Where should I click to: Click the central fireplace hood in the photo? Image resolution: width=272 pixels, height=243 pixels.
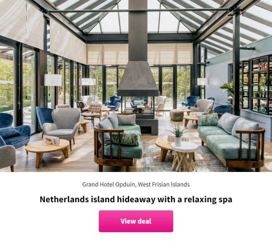click(138, 78)
